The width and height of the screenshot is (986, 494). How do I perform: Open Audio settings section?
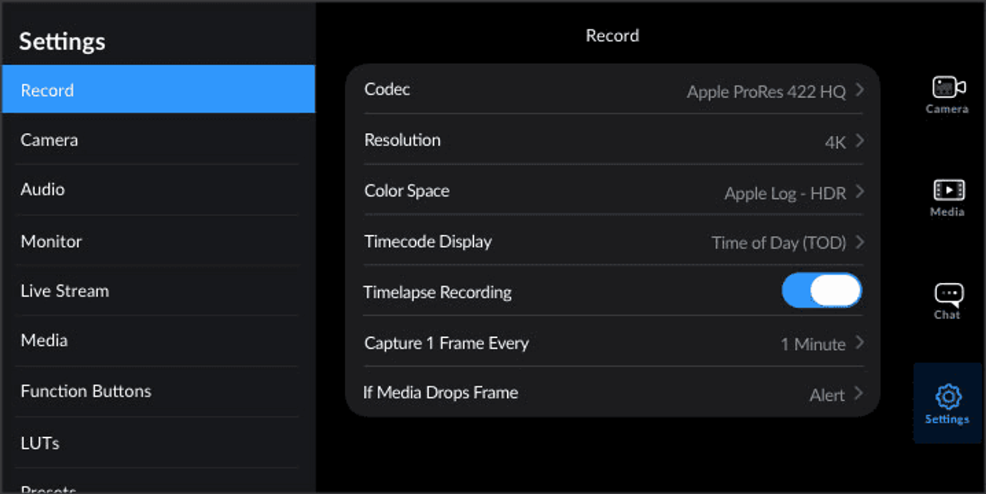tap(158, 190)
